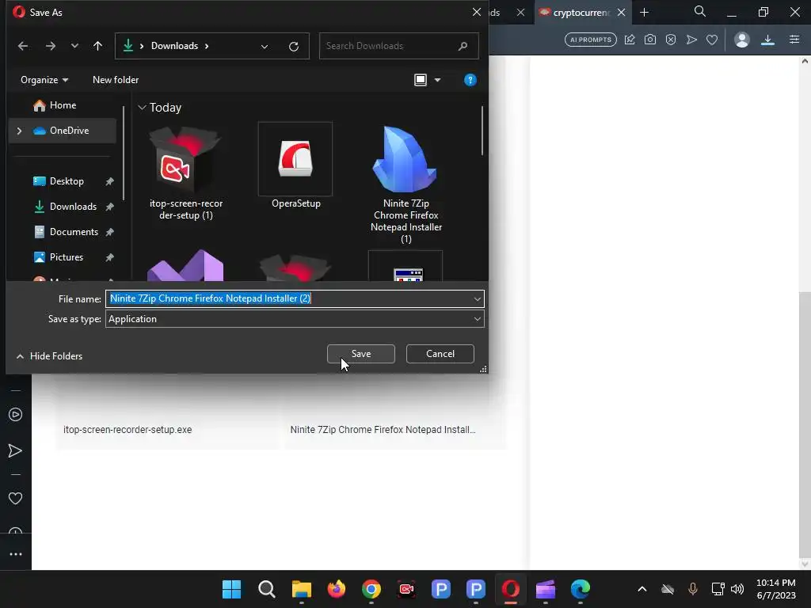Screen dimensions: 811x608
Task: Open Microsoft Edge from taskbar
Action: (x=581, y=589)
